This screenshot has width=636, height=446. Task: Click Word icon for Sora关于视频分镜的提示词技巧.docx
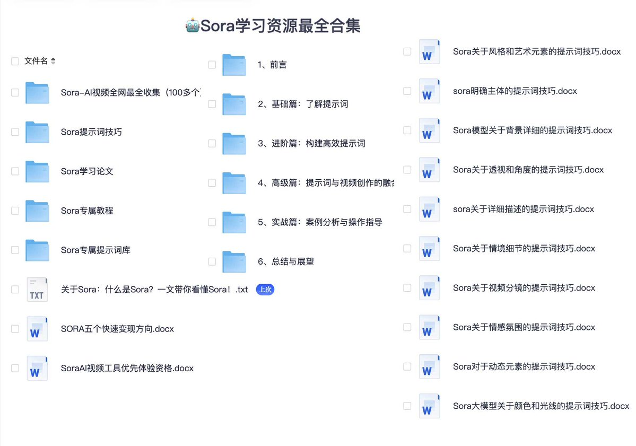(429, 288)
